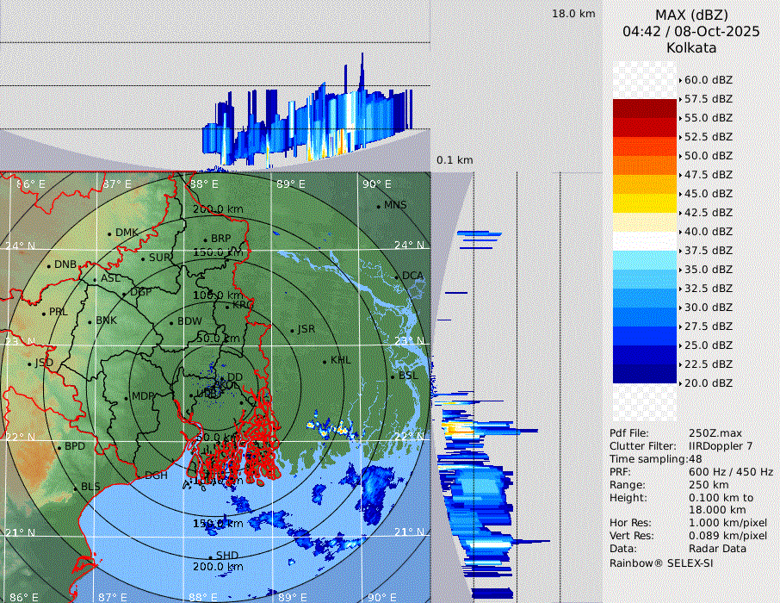Click the MAX (dBZ) title text
The image size is (780, 603).
tap(691, 15)
